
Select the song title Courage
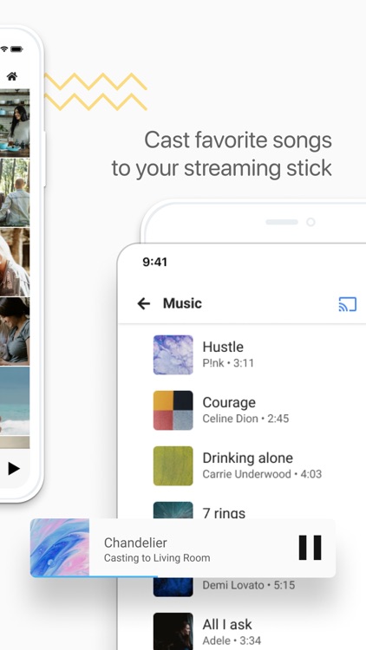tap(229, 402)
